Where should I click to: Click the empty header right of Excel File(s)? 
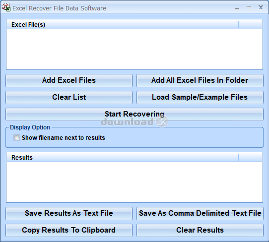pos(250,24)
